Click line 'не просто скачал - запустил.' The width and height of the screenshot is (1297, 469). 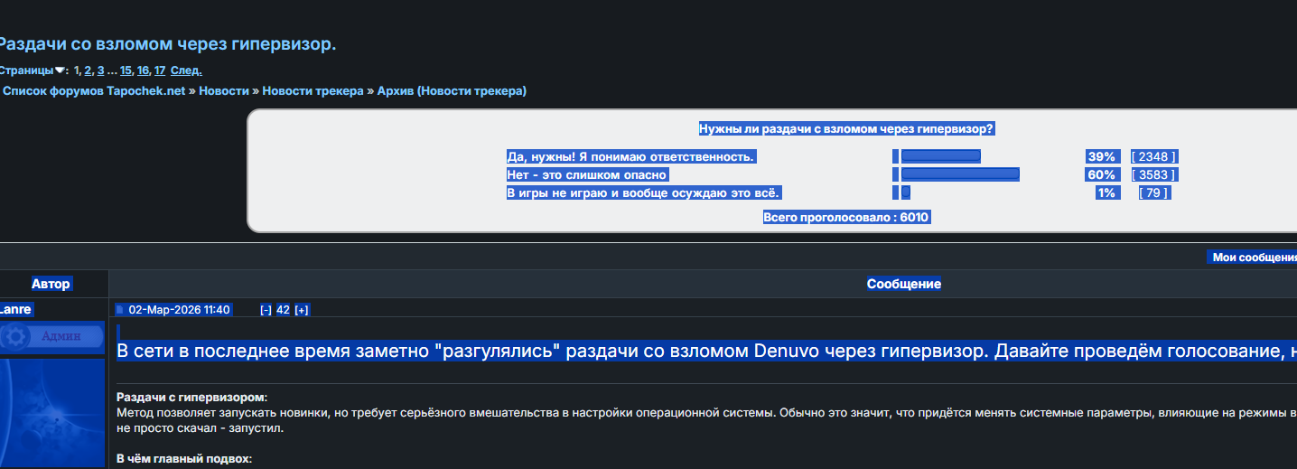[201, 428]
